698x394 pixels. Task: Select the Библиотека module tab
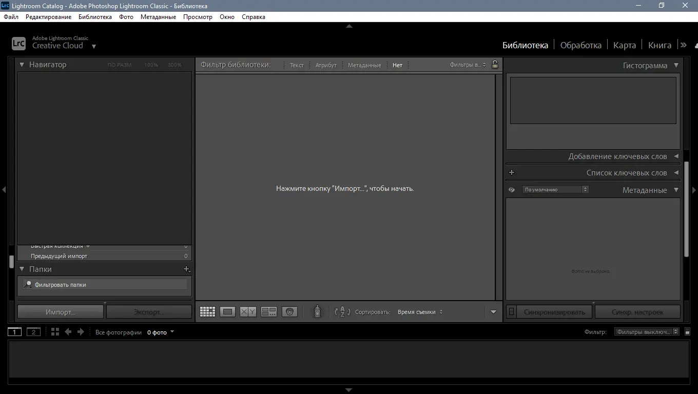(x=525, y=45)
